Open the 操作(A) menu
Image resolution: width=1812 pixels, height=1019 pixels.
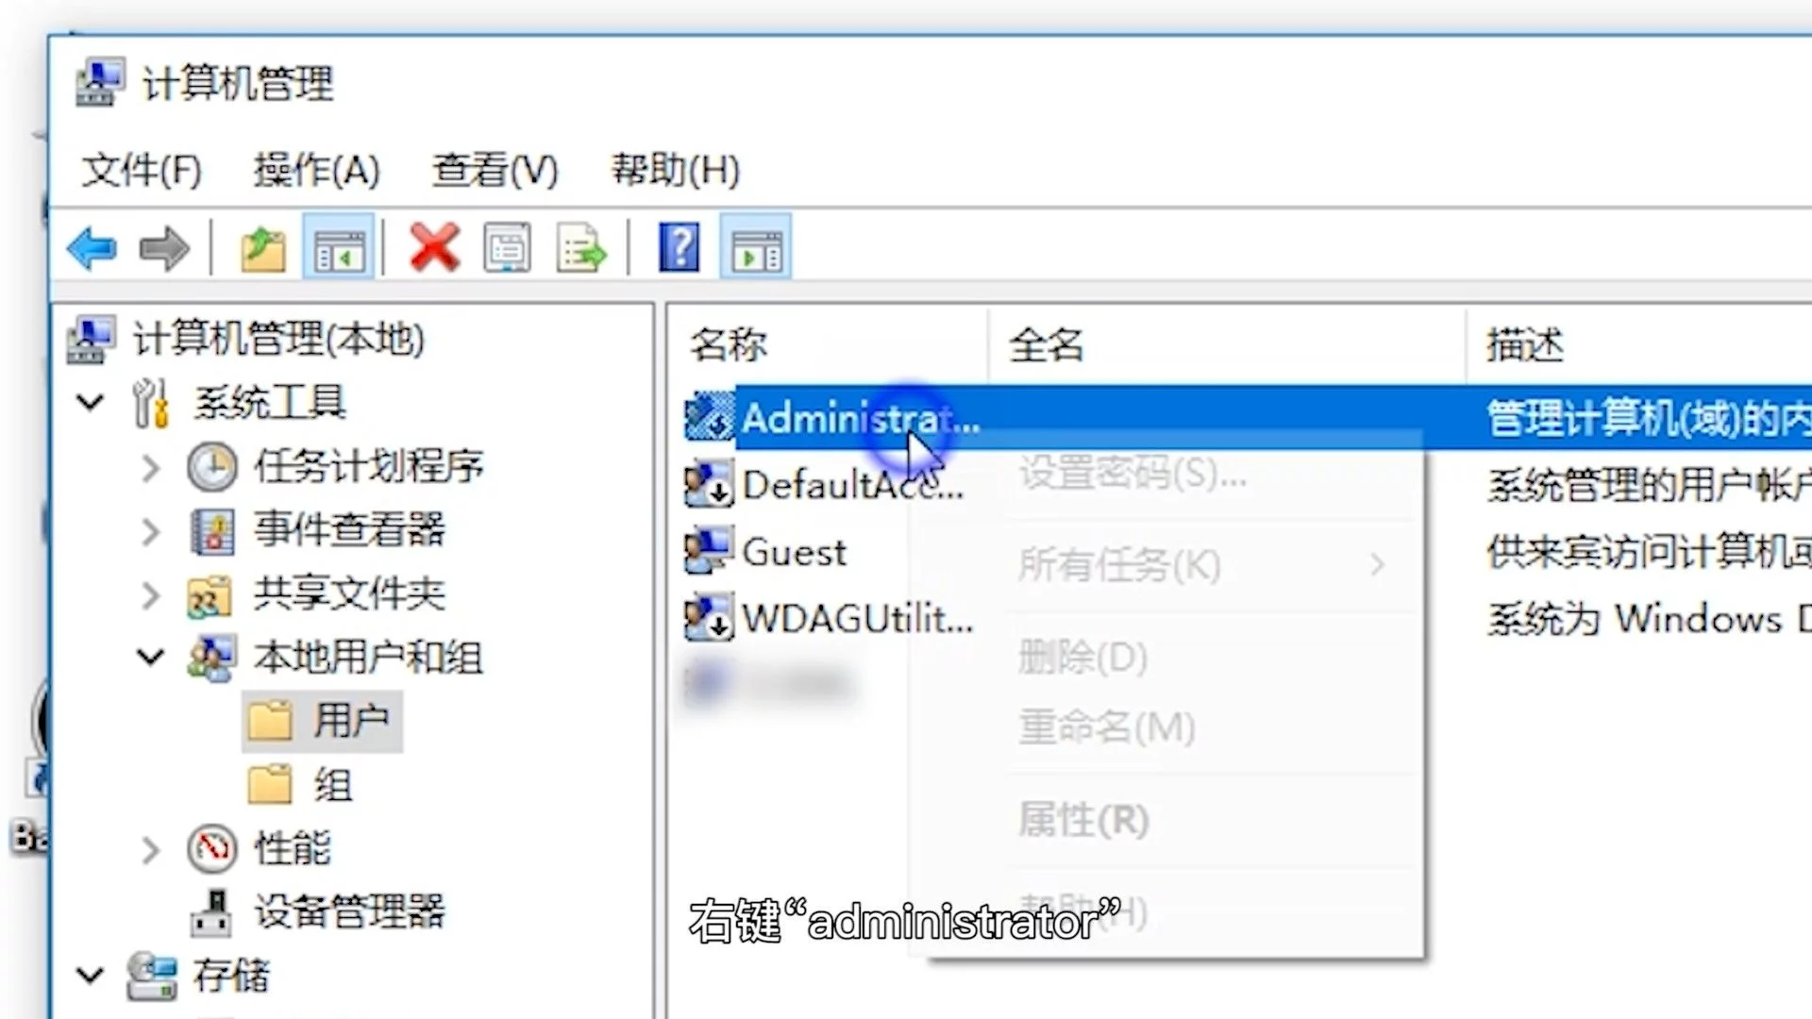tap(316, 170)
